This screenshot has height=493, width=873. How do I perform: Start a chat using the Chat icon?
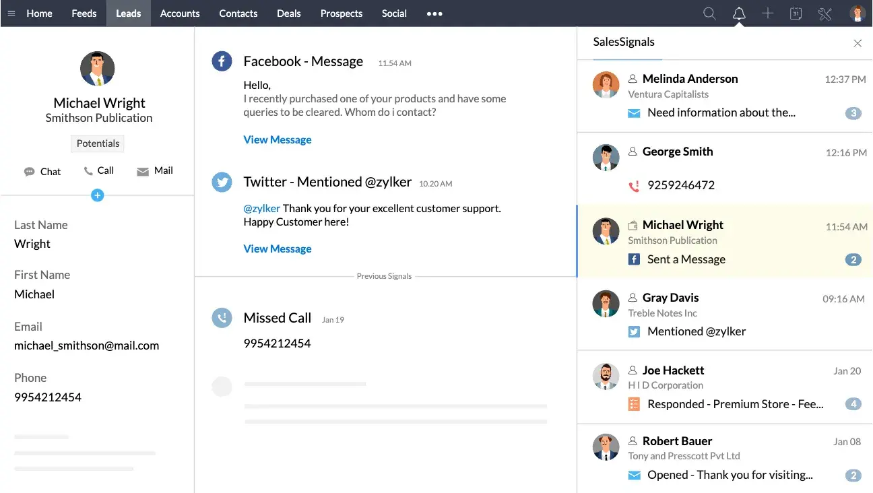(28, 171)
